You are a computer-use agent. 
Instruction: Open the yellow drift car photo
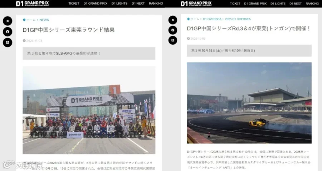click(x=249, y=103)
